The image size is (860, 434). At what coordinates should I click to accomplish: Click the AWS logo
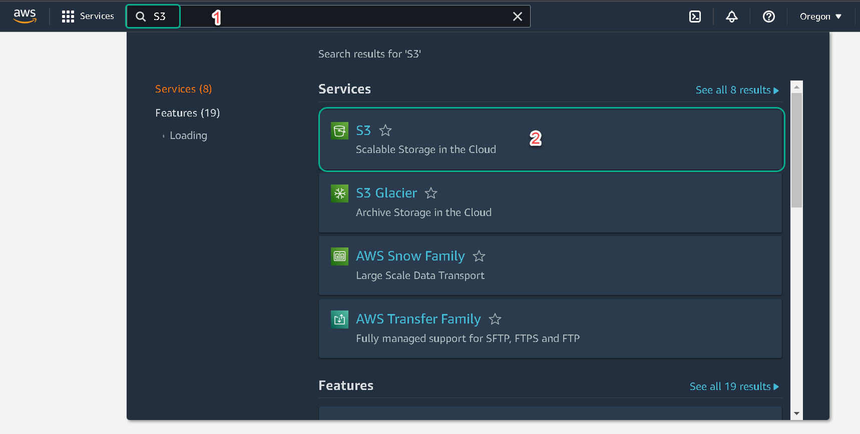click(25, 16)
